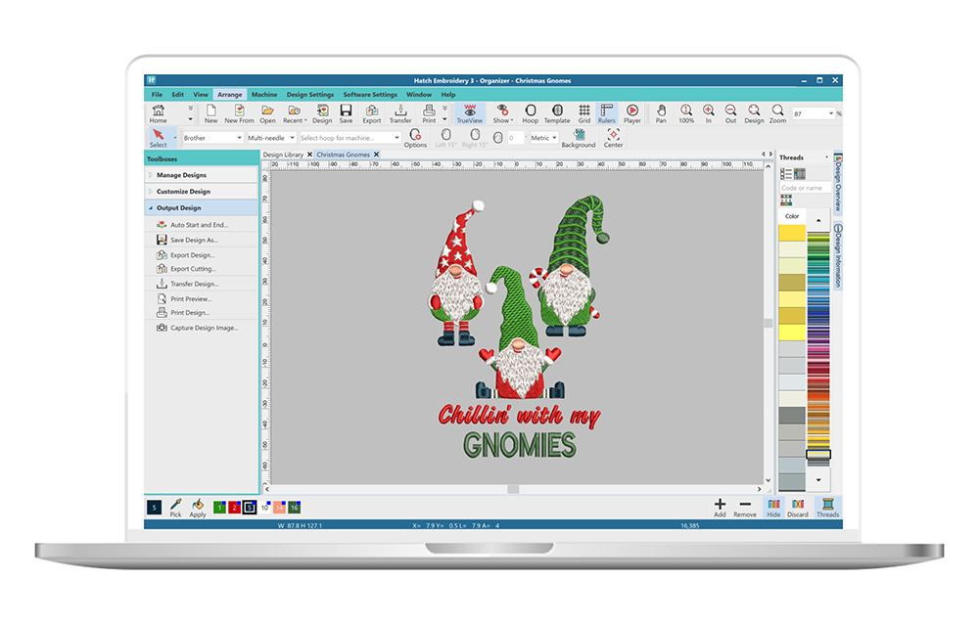Open the Design Settings menu
Screen dimensions: 979x624
click(x=309, y=95)
